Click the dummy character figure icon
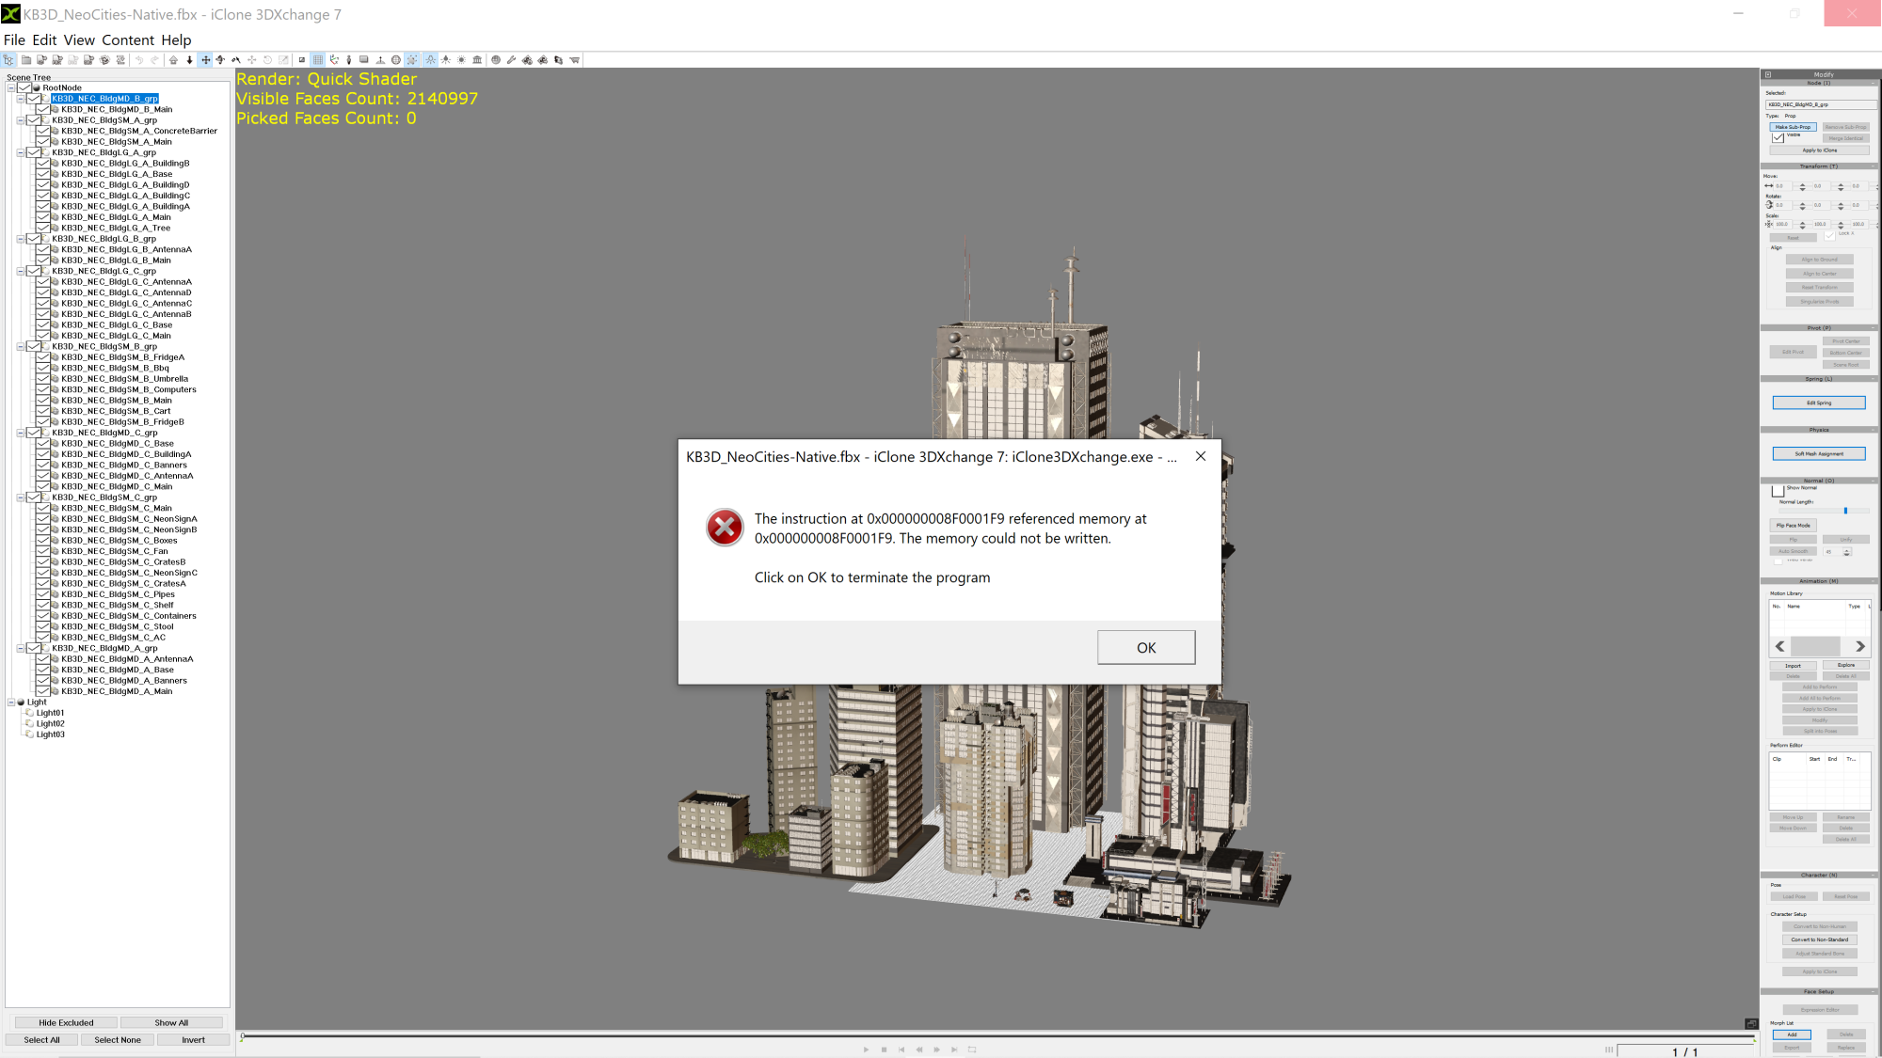The width and height of the screenshot is (1882, 1058). [x=349, y=60]
